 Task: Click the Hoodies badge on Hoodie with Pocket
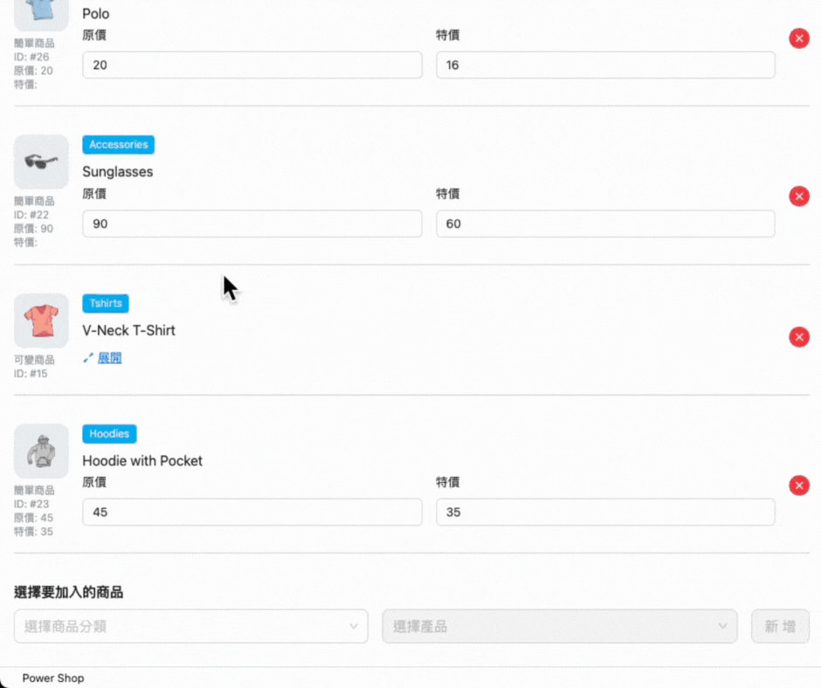108,433
